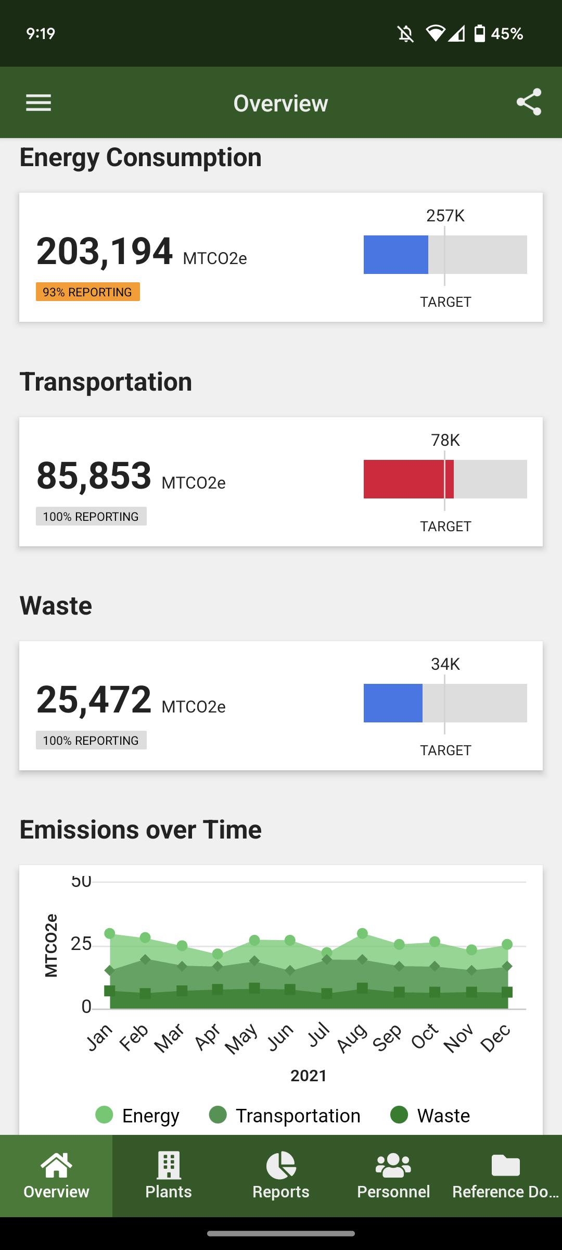Tap the Personnel people icon

pos(393,1166)
